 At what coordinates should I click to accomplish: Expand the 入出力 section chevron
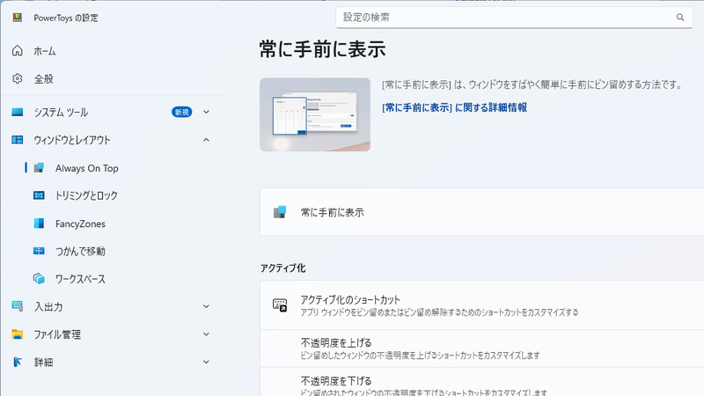(x=206, y=306)
